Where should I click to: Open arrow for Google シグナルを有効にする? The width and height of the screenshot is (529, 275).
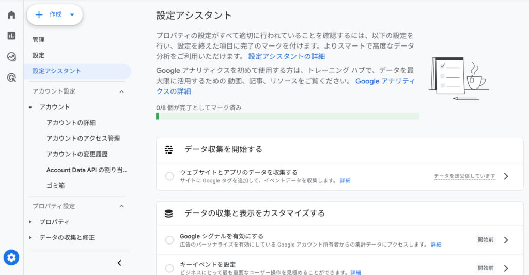pyautogui.click(x=506, y=240)
